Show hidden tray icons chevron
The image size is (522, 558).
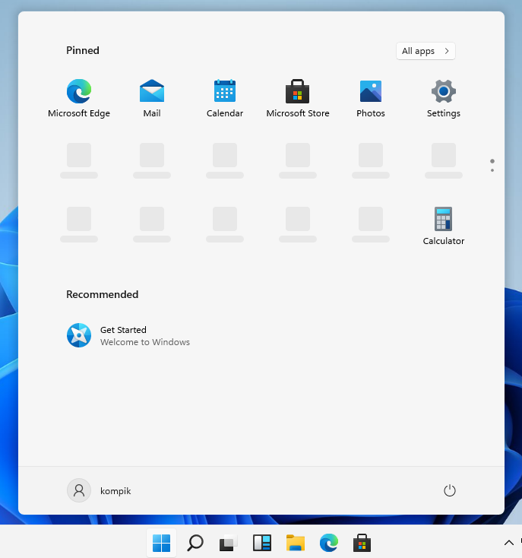(x=509, y=543)
